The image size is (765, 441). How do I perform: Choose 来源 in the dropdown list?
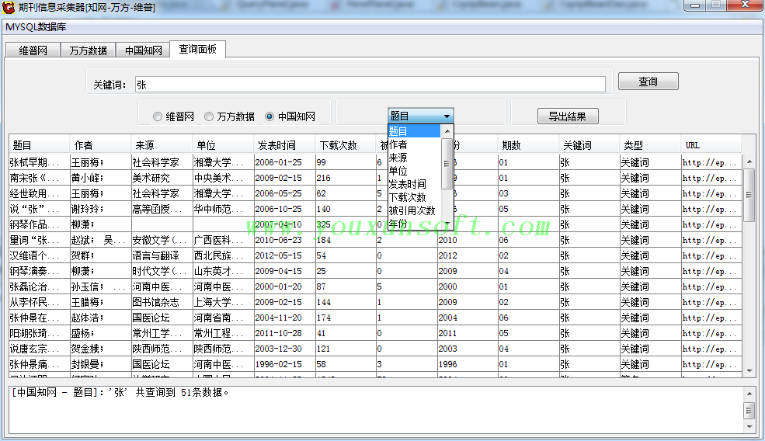pyautogui.click(x=414, y=158)
